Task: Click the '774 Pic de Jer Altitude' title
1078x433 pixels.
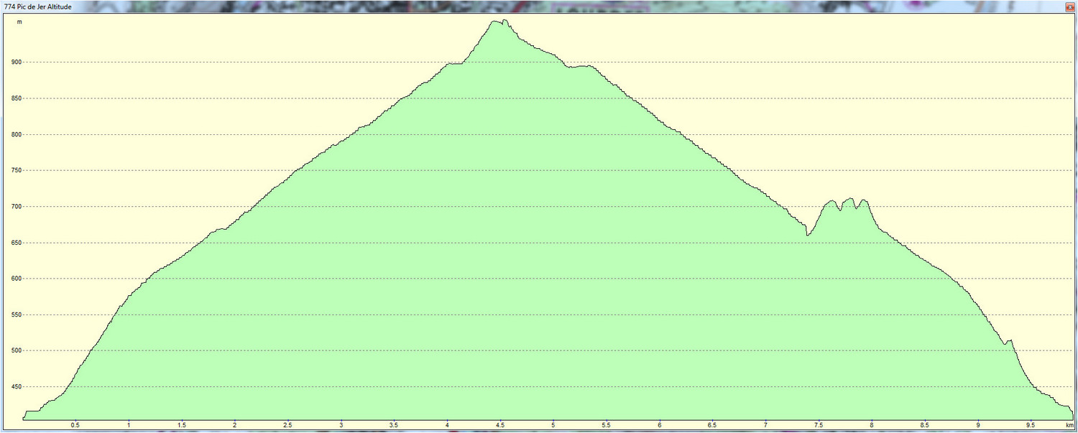Action: click(37, 7)
